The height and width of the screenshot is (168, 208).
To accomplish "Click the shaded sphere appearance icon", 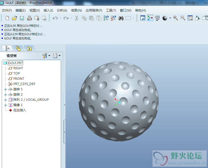I will 165,18.
